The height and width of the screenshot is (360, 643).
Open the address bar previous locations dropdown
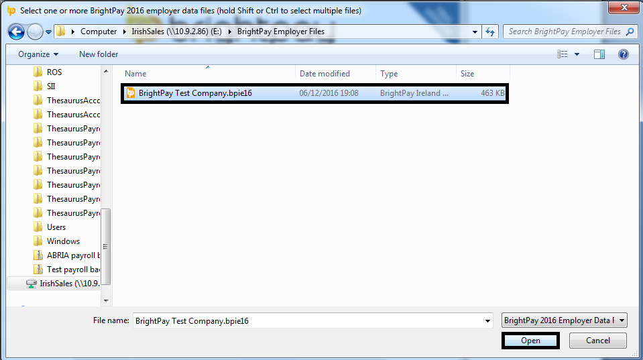[x=475, y=32]
